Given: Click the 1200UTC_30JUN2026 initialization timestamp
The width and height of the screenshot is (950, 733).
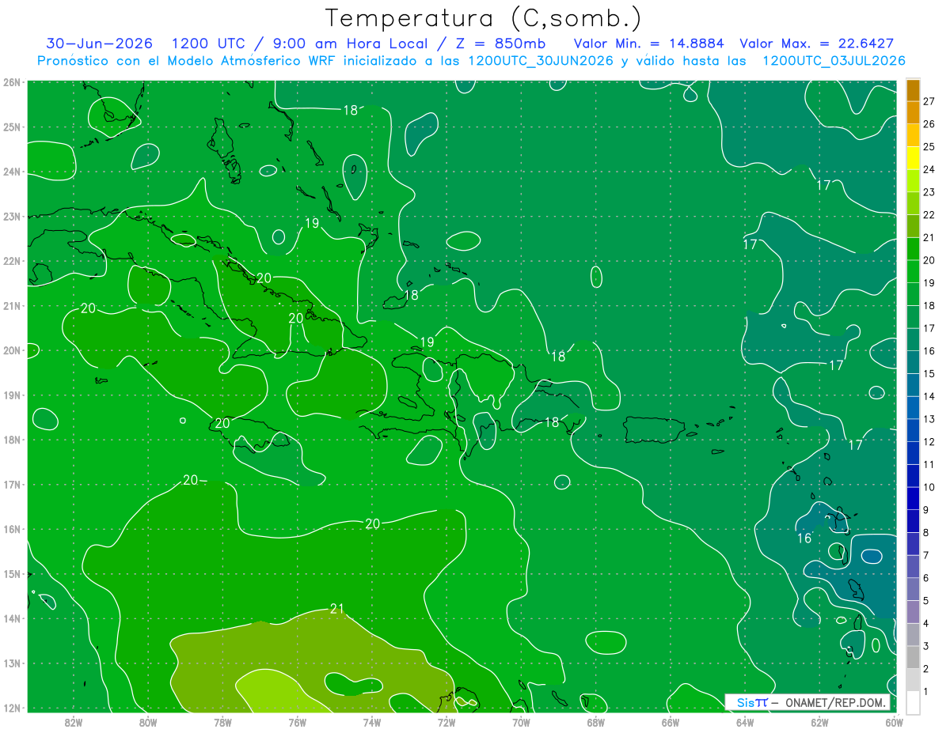Looking at the screenshot, I should click(x=541, y=61).
